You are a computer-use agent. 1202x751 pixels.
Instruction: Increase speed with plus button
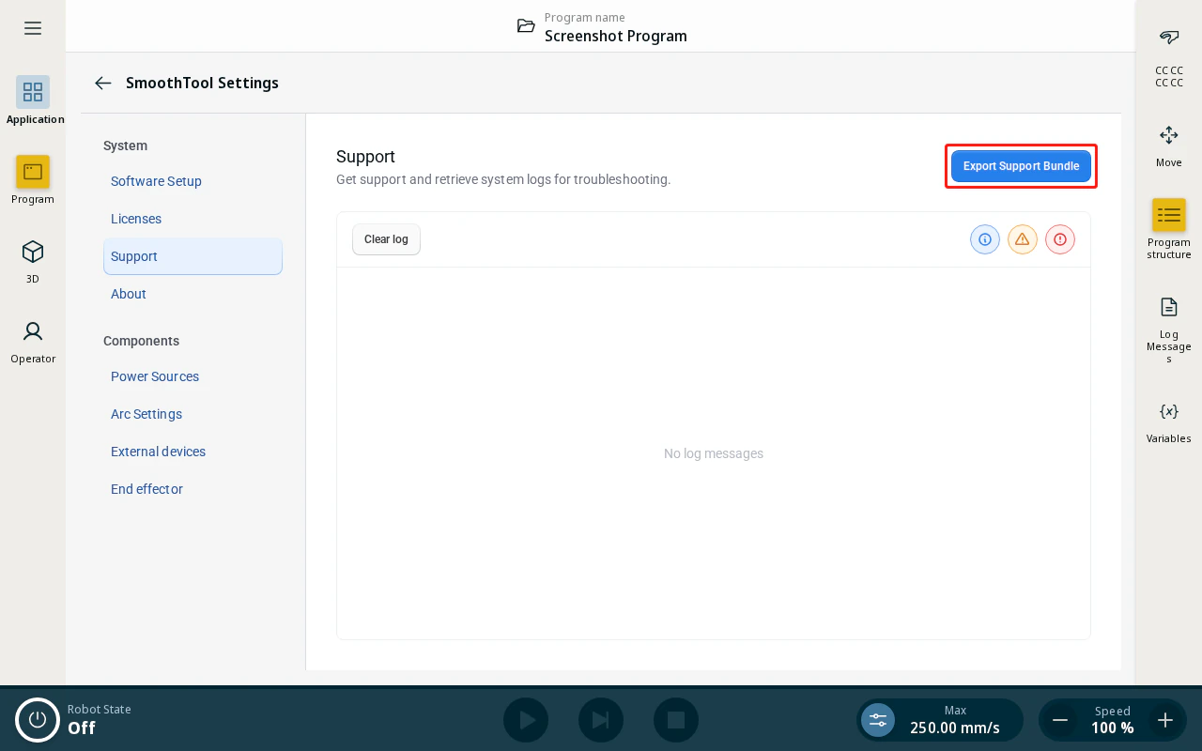1165,720
